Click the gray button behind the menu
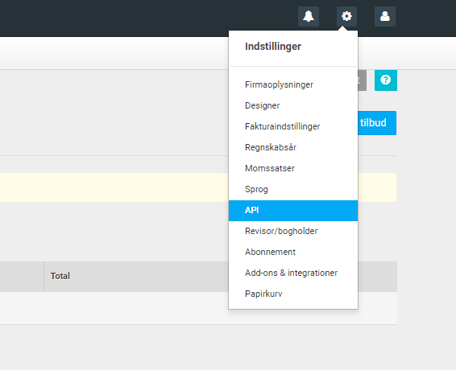 362,80
